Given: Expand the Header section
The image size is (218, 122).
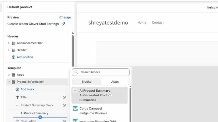Looking at the screenshot, I should pos(9,50).
